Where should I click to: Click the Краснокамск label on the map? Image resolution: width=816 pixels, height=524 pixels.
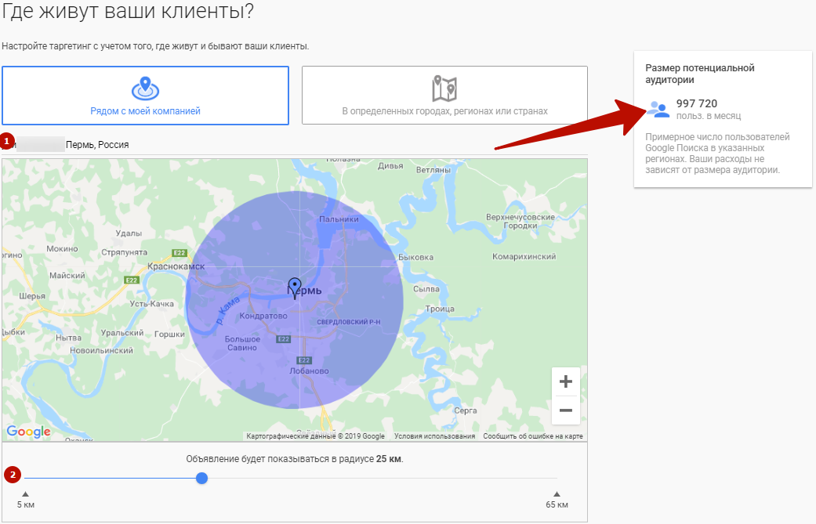pyautogui.click(x=176, y=266)
